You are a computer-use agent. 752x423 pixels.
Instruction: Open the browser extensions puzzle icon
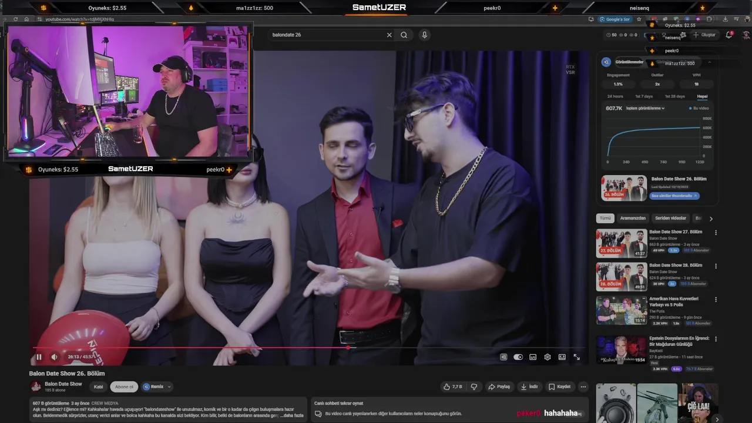coord(709,19)
